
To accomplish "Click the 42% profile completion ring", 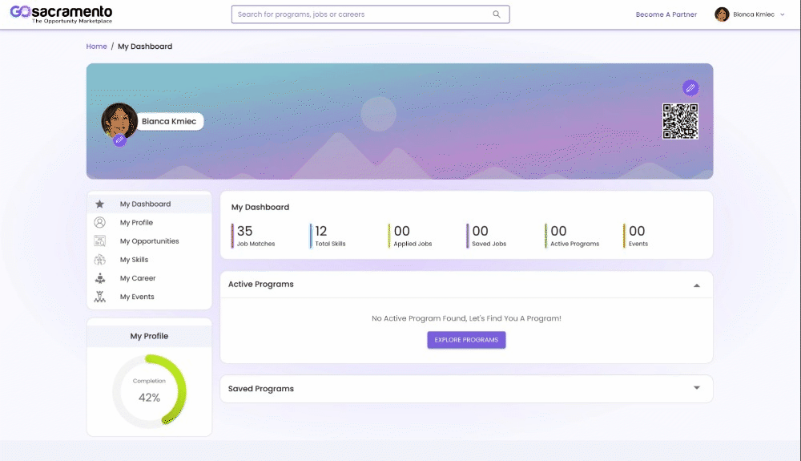I will (149, 391).
